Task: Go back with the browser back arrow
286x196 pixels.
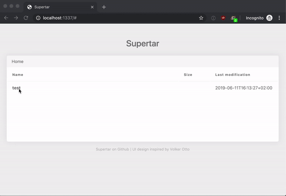Action: (6, 18)
